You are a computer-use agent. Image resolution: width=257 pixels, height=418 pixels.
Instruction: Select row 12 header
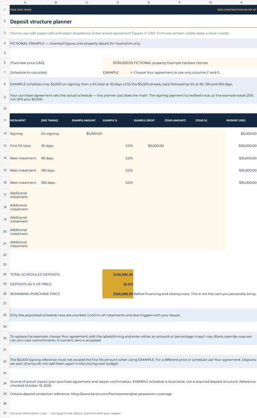point(5,134)
